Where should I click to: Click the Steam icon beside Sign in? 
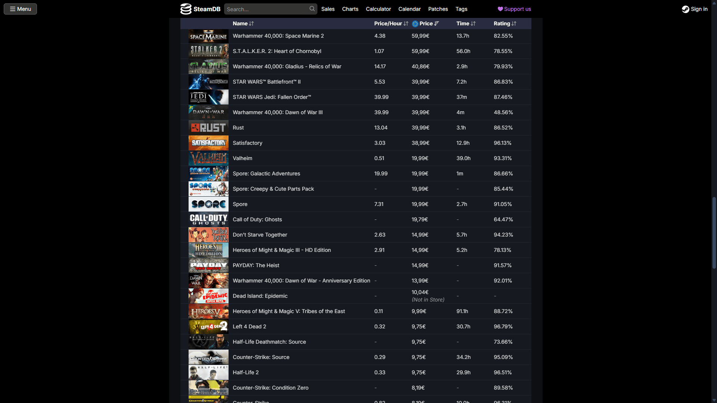(x=685, y=9)
